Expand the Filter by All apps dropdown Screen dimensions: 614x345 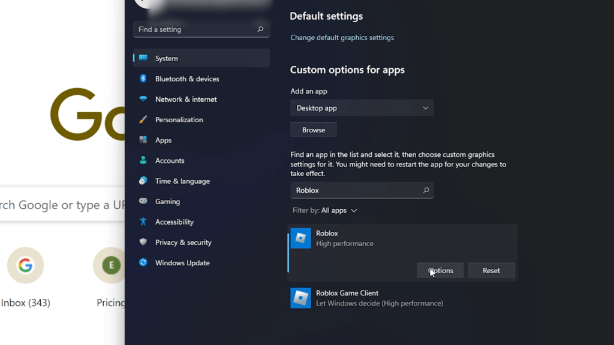(x=325, y=210)
